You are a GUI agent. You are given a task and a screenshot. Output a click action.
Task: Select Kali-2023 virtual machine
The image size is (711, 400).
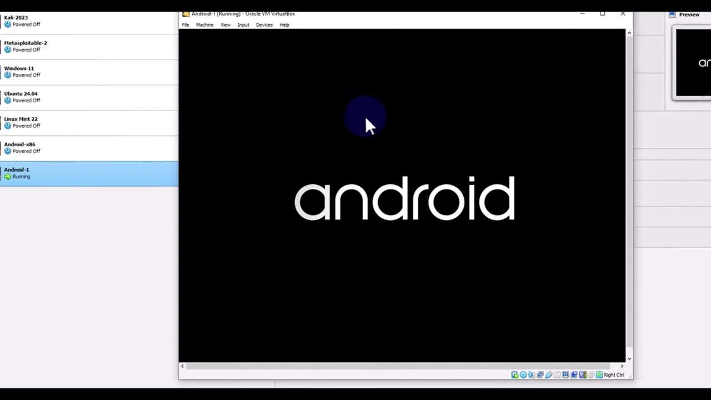point(89,21)
